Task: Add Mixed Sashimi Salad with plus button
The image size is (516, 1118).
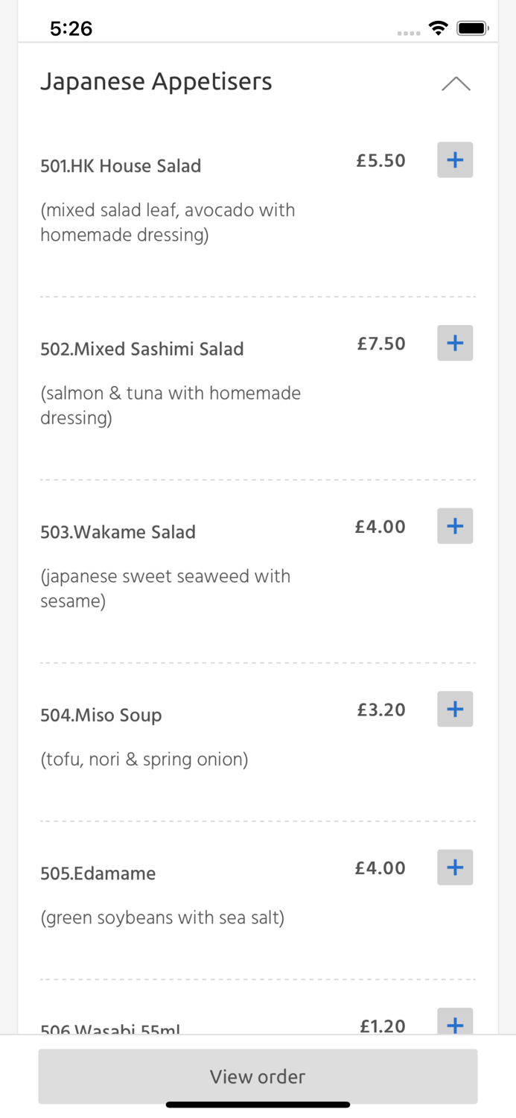Action: pyautogui.click(x=455, y=343)
